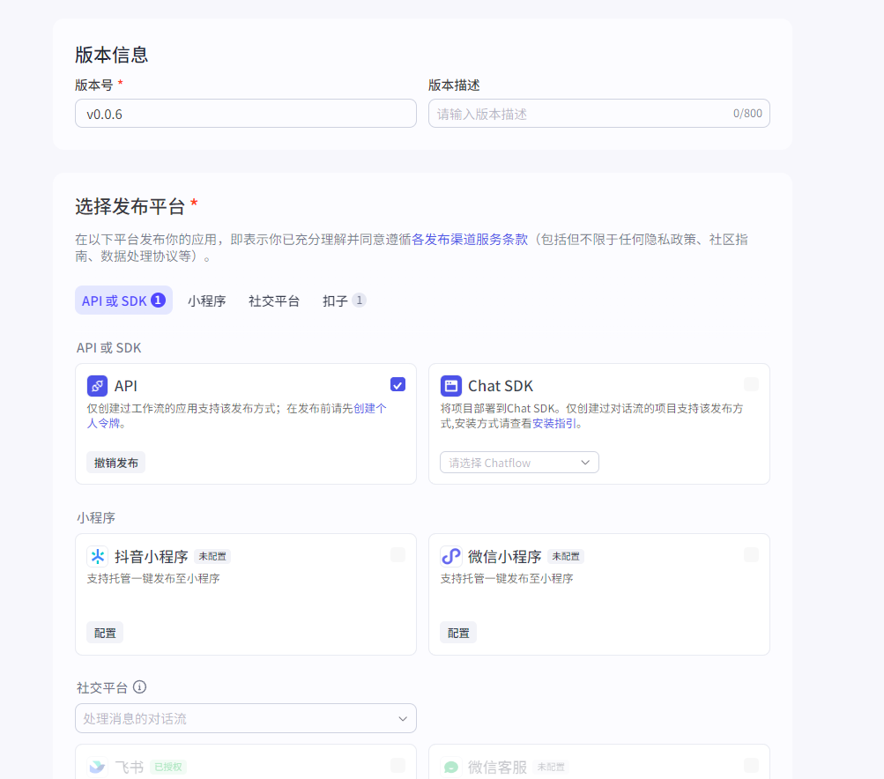
Task: Click the 版本信息 heading
Action: [112, 55]
